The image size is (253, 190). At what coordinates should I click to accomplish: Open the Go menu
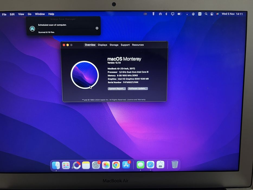pos(30,14)
